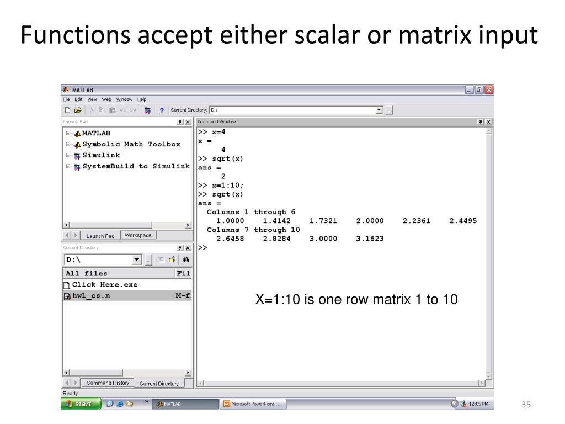Switch to the Workspace tab
The width and height of the screenshot is (565, 424).
[x=138, y=235]
